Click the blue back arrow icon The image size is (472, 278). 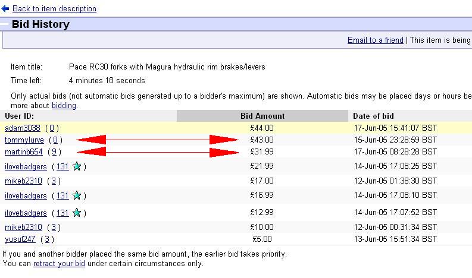point(5,8)
